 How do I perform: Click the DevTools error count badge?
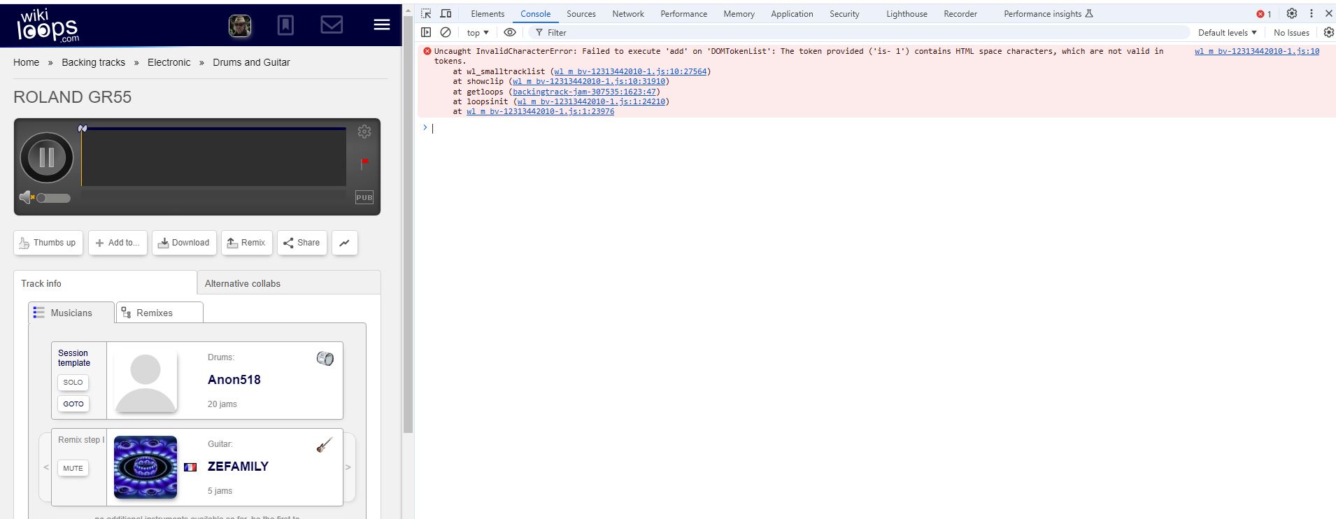click(1264, 14)
